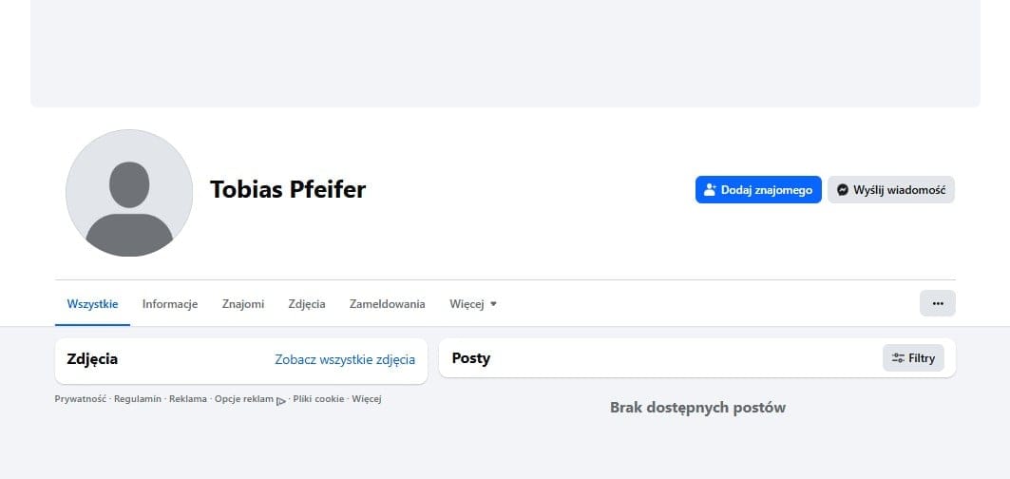Follow the Zobacz wszystkie zdjęcia link

(x=345, y=359)
